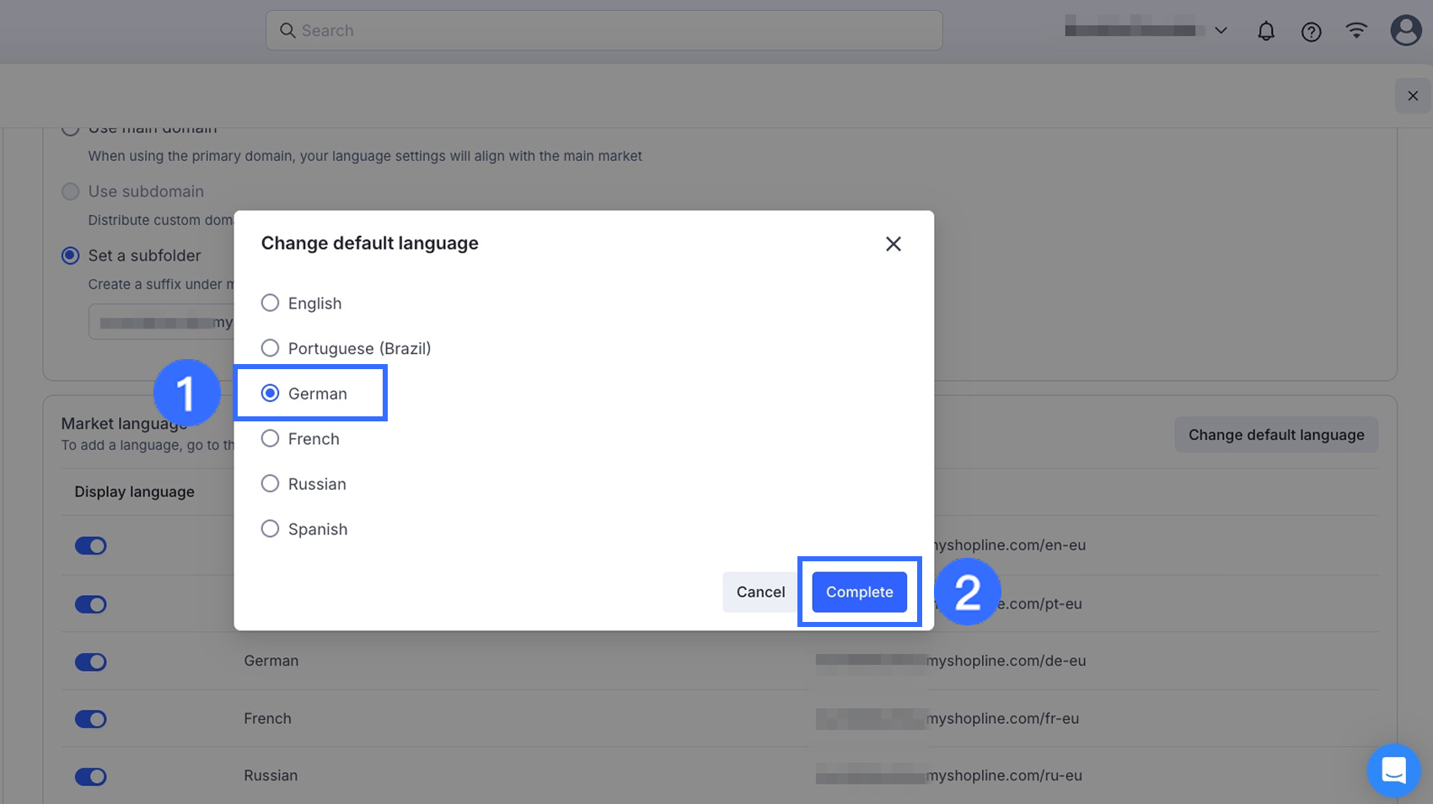Select Portuguese (Brazil) radio option

270,348
